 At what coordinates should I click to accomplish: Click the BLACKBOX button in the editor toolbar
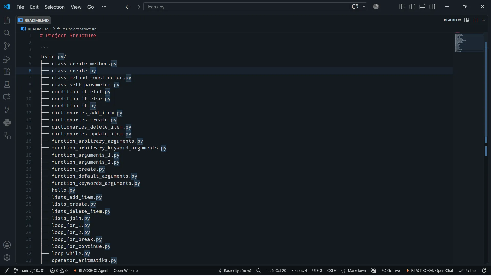(452, 20)
